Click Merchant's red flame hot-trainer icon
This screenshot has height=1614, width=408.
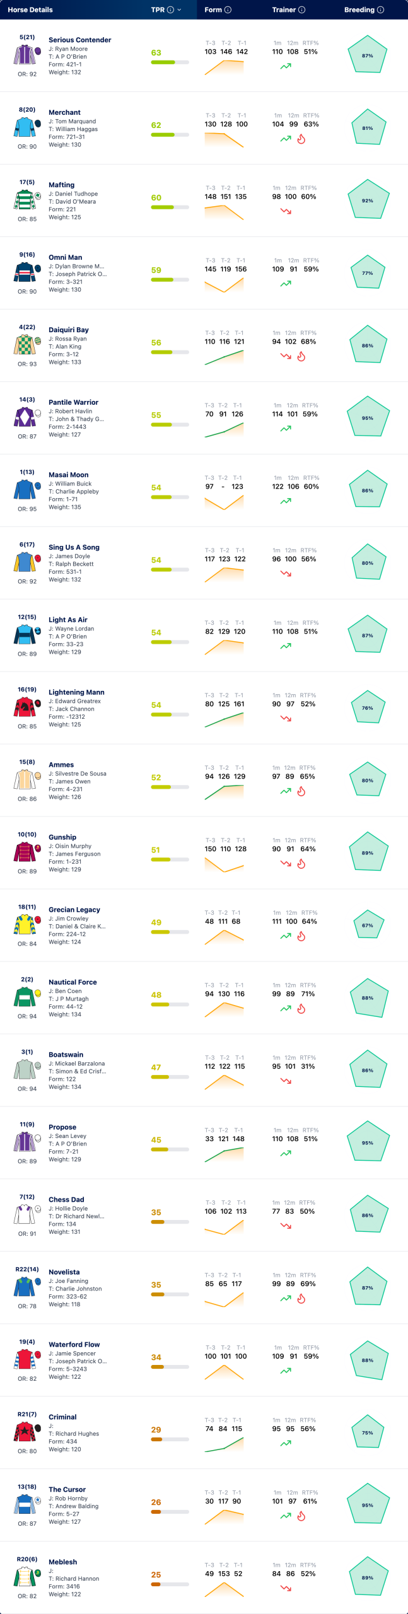[301, 139]
